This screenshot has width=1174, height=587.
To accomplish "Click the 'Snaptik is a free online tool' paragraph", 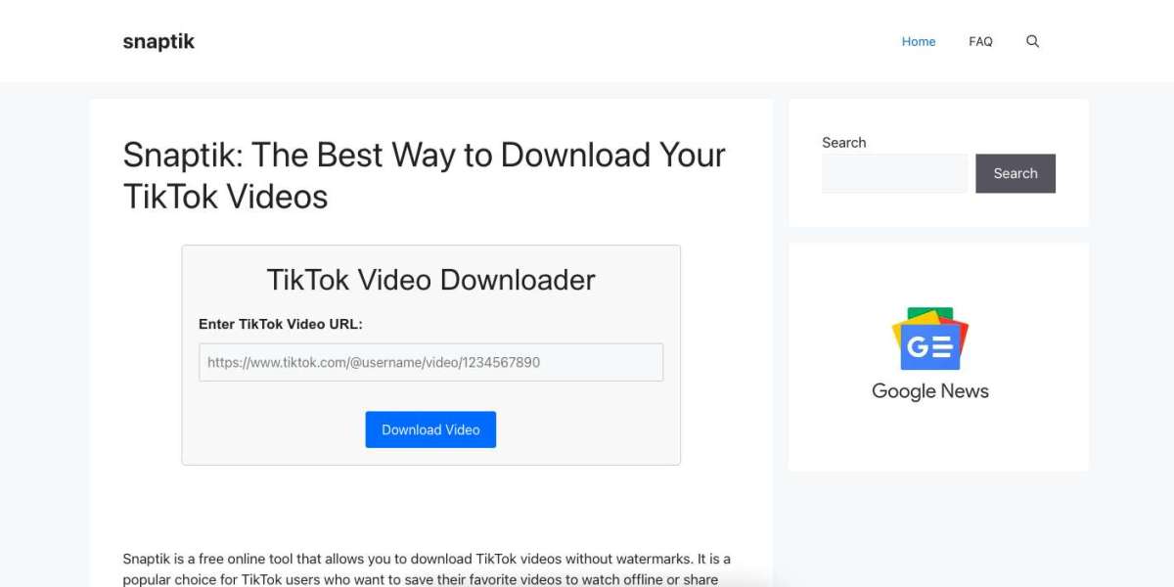I will pyautogui.click(x=427, y=568).
